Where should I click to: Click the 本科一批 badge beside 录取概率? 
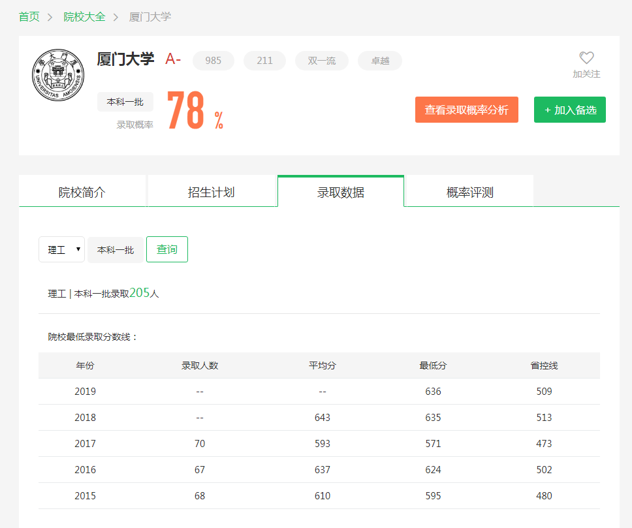tap(125, 102)
